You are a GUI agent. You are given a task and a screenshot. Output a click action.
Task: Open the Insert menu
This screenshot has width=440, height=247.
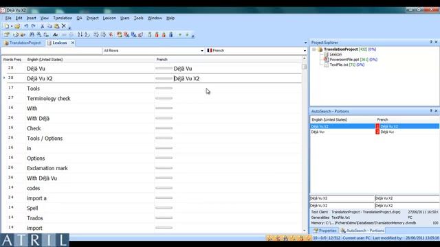[x=31, y=18]
